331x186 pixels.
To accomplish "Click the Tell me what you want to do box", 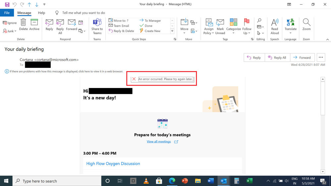I will click(x=83, y=13).
